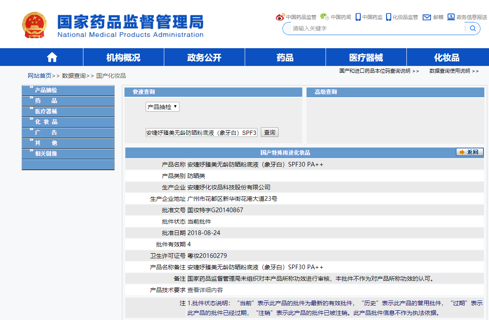
Task: Open the 医疗器械 navigation tab
Action: coord(366,57)
